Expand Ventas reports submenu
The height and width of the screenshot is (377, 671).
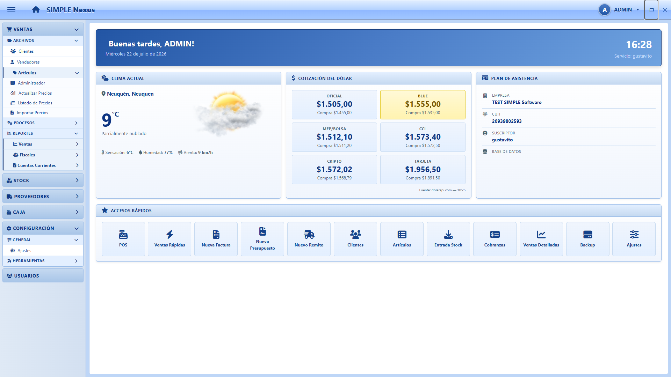43,144
